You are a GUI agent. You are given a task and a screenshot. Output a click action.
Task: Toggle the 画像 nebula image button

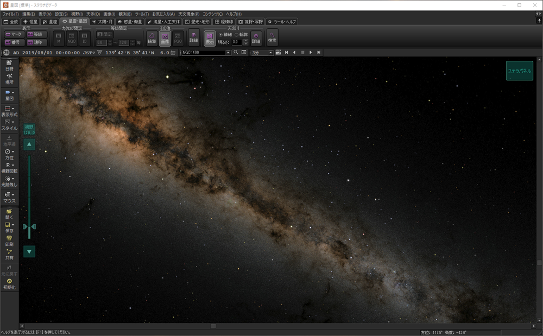click(x=165, y=38)
